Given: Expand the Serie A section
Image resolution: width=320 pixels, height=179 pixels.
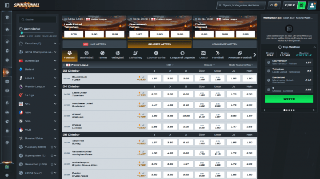Looking at the screenshot, I should click(55, 69).
